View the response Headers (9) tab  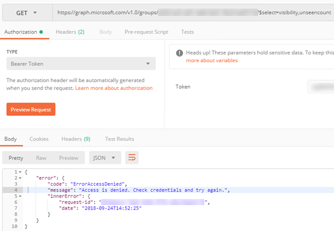[76, 139]
